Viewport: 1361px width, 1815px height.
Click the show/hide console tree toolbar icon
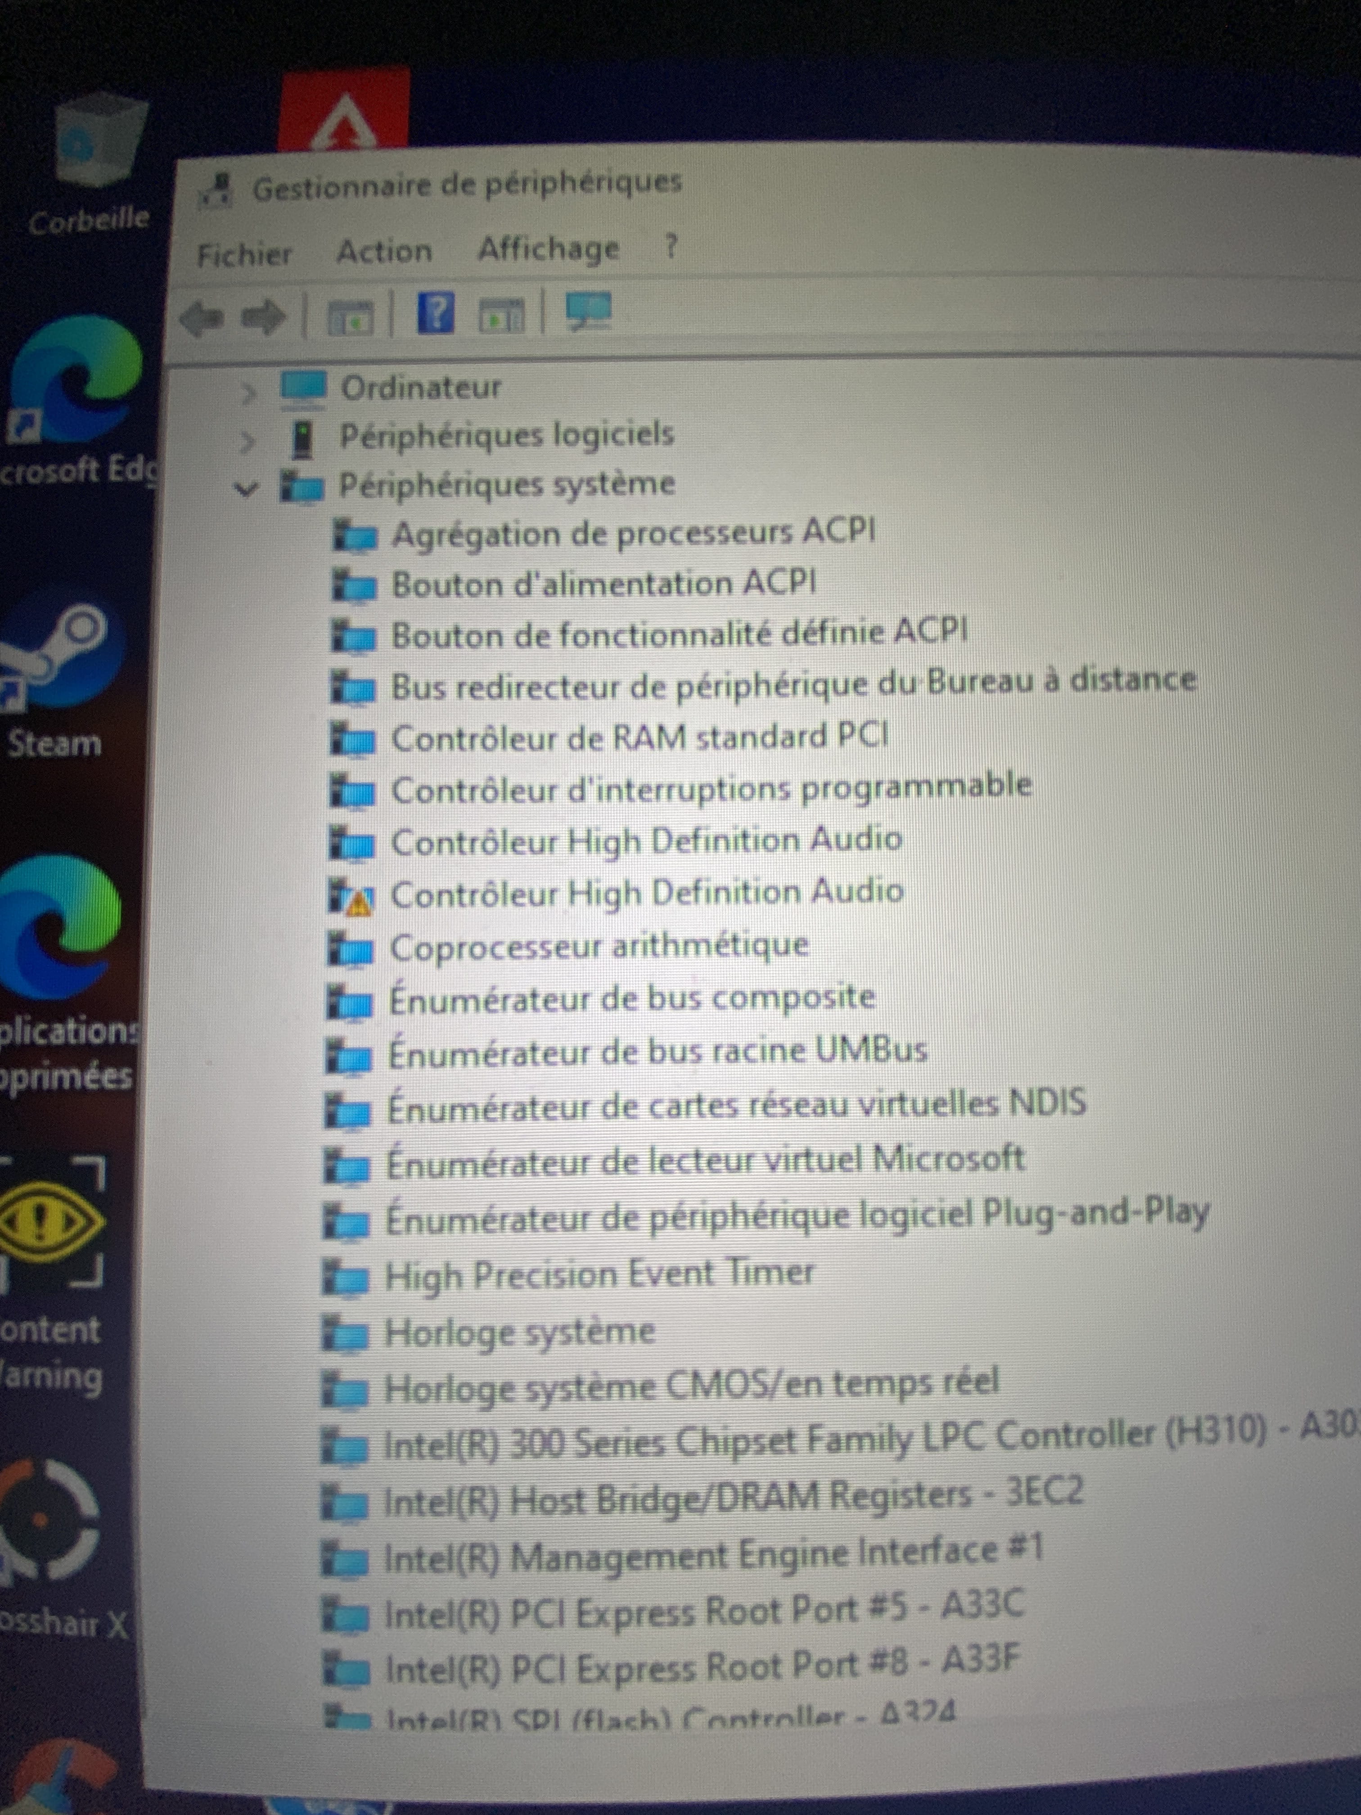[350, 317]
